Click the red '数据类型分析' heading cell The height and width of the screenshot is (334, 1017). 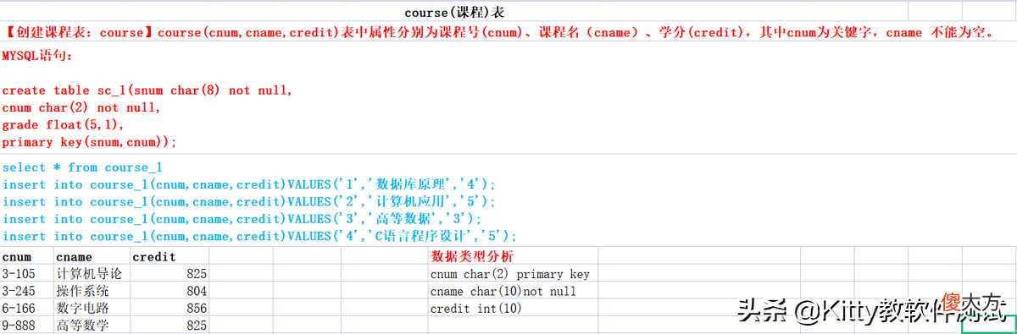[514, 256]
